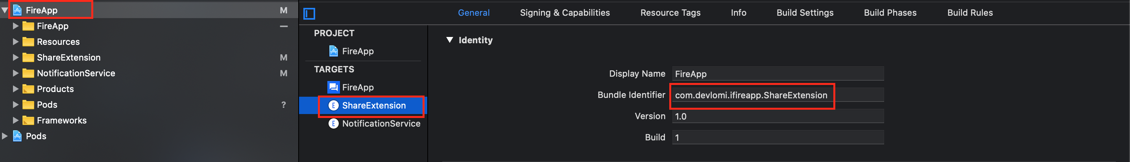Collapse the Identity section triangle
The height and width of the screenshot is (162, 1130).
(x=449, y=40)
